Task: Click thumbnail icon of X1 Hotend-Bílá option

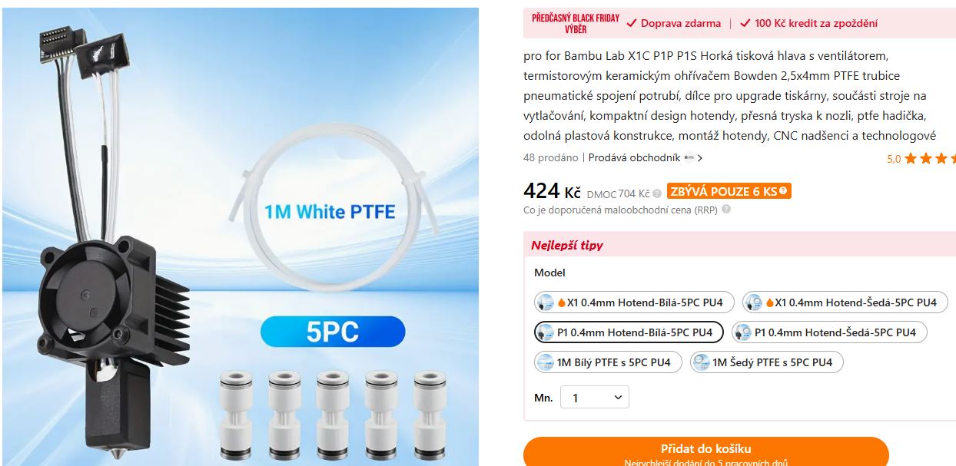Action: (546, 302)
